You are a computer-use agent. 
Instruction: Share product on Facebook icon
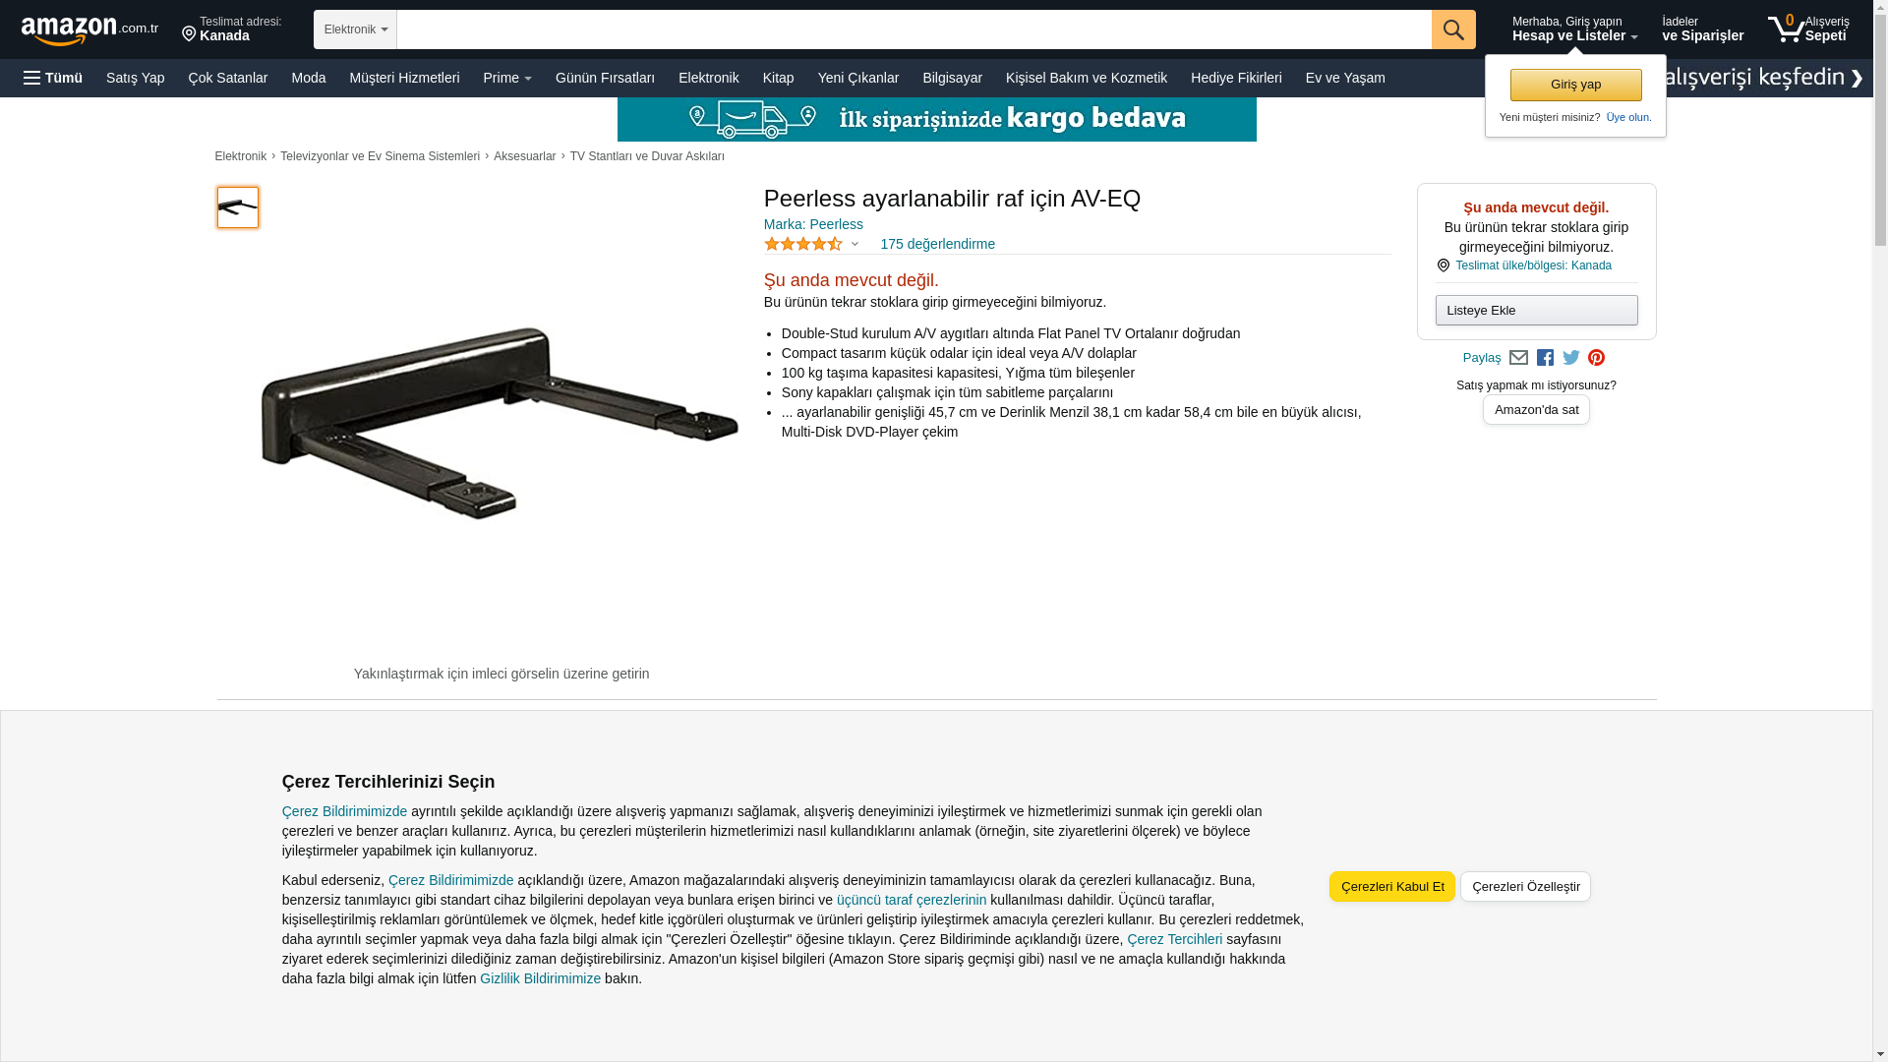tap(1545, 358)
